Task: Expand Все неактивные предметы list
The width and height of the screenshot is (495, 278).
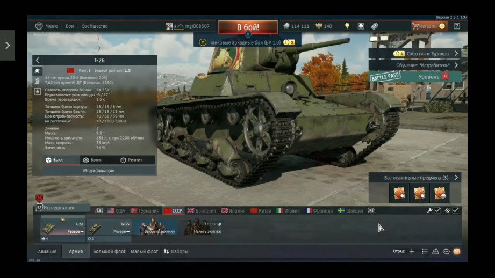Action: tap(456, 178)
